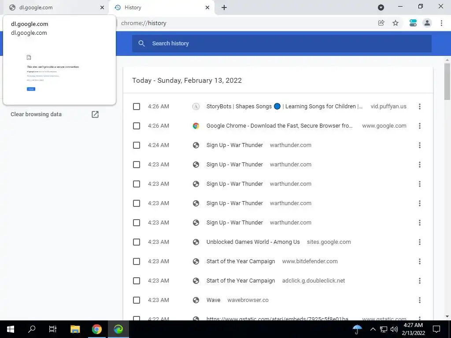This screenshot has height=338, width=451.
Task: Open Clear browsing data link
Action: (x=36, y=114)
